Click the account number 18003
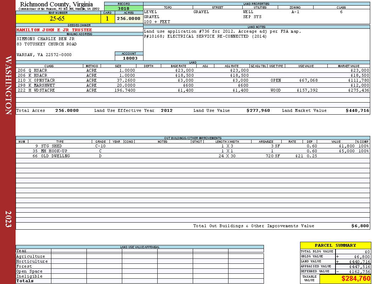This screenshot has height=284, width=372. pyautogui.click(x=130, y=58)
